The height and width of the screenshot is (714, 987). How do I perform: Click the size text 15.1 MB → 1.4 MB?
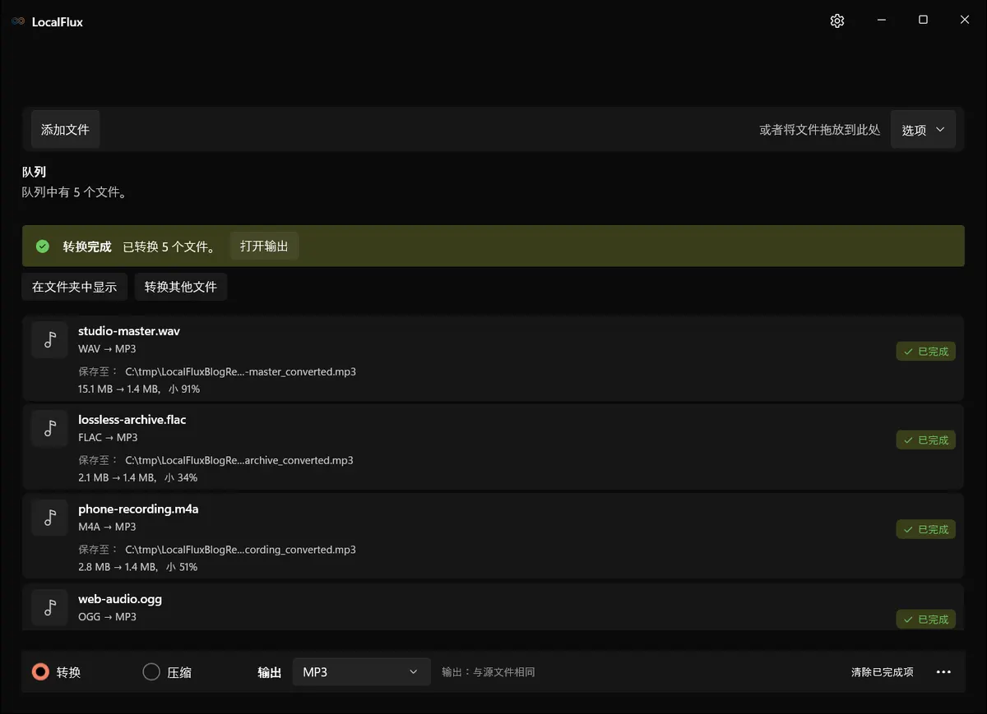[118, 389]
